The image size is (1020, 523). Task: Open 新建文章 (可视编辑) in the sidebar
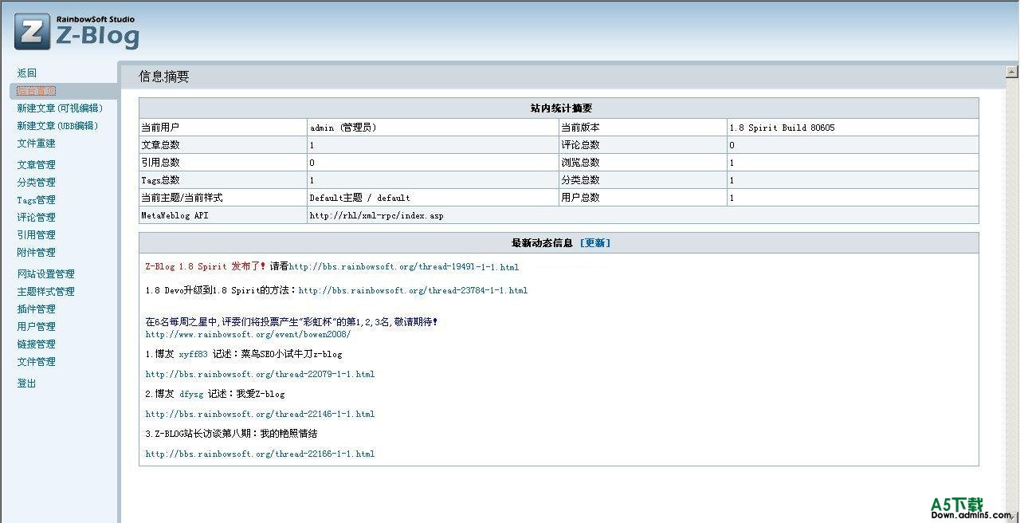60,108
